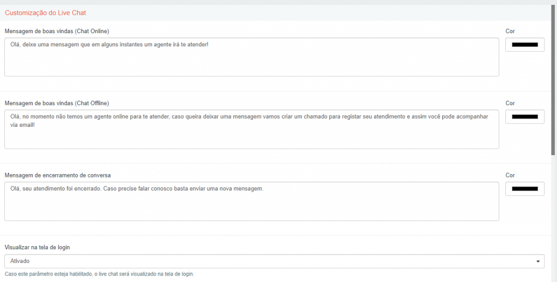This screenshot has width=557, height=282.
Task: Focus the Chat Offline welcome message text area
Action: click(x=251, y=129)
